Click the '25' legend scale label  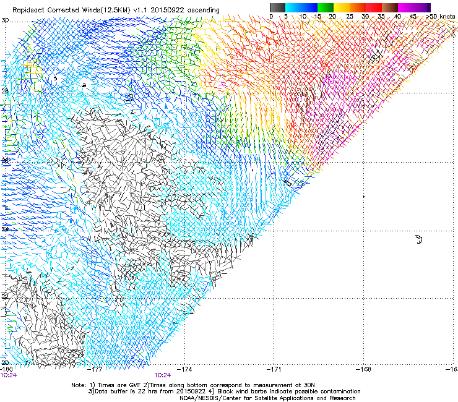click(x=349, y=16)
